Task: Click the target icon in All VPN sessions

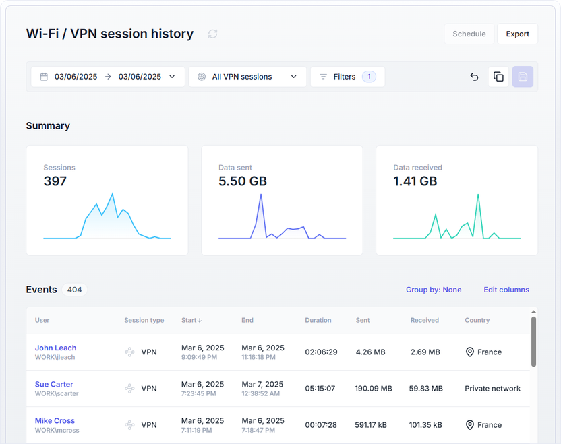Action: [202, 77]
